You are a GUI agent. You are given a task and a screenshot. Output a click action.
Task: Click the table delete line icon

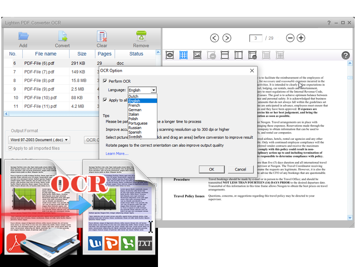252,55
